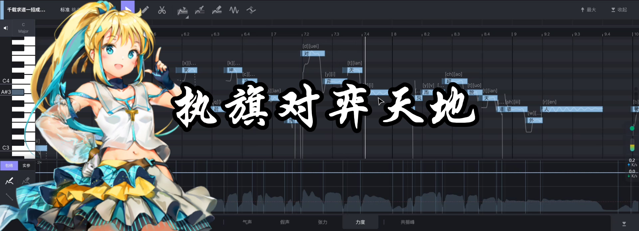This screenshot has height=231, width=639.
Task: Select the note 道
Action: pyautogui.click(x=502, y=109)
